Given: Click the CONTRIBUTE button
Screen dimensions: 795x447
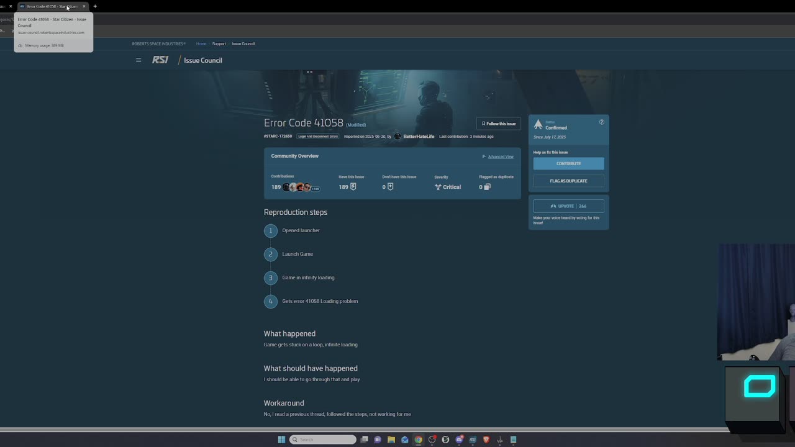Looking at the screenshot, I should coord(568,163).
